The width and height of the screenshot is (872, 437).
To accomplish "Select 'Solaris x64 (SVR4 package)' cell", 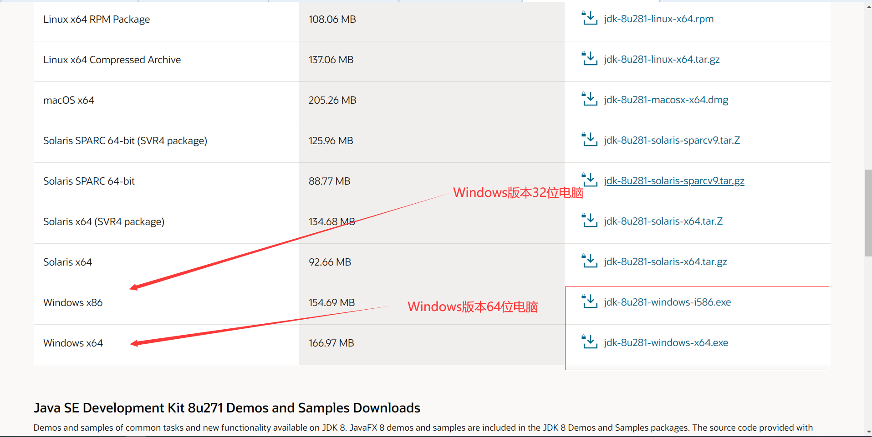I will point(166,223).
